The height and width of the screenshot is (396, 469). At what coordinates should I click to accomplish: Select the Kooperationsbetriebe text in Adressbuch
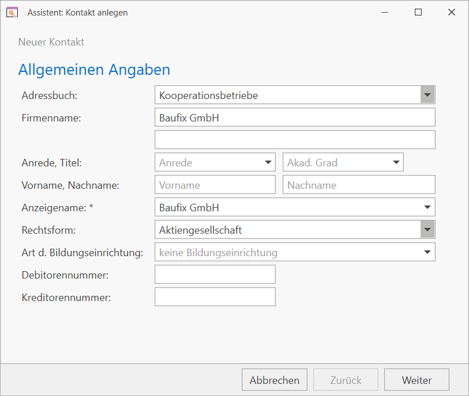click(208, 95)
